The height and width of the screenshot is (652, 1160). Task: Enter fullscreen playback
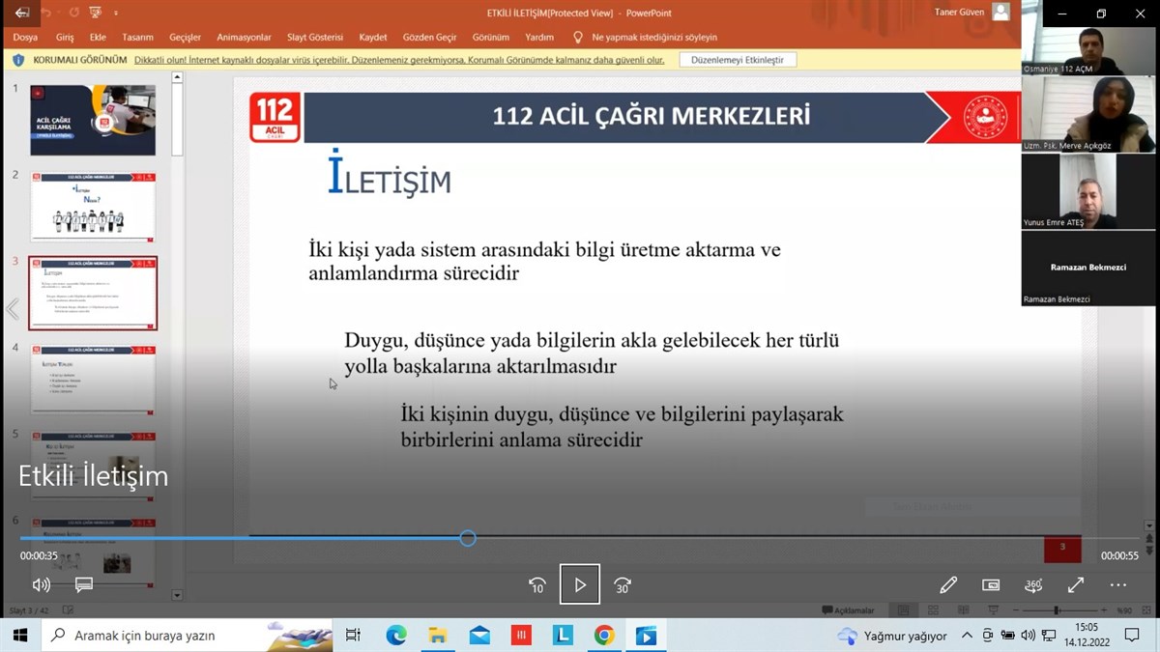(1076, 584)
